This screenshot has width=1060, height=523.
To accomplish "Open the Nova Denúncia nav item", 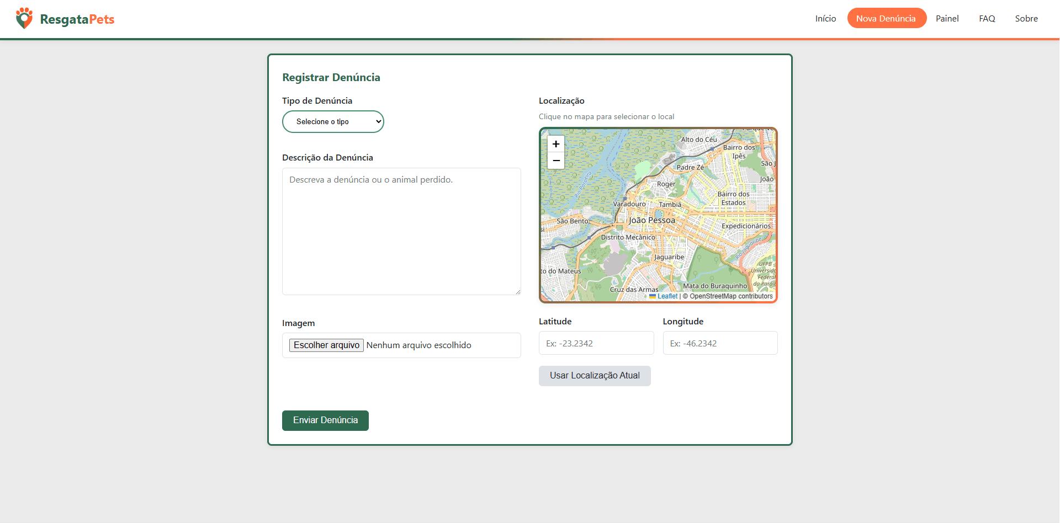I will pos(887,18).
